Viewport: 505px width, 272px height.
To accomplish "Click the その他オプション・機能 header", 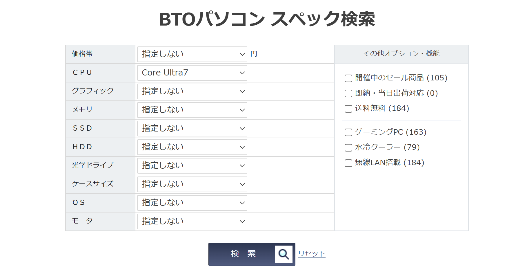I will pos(401,54).
